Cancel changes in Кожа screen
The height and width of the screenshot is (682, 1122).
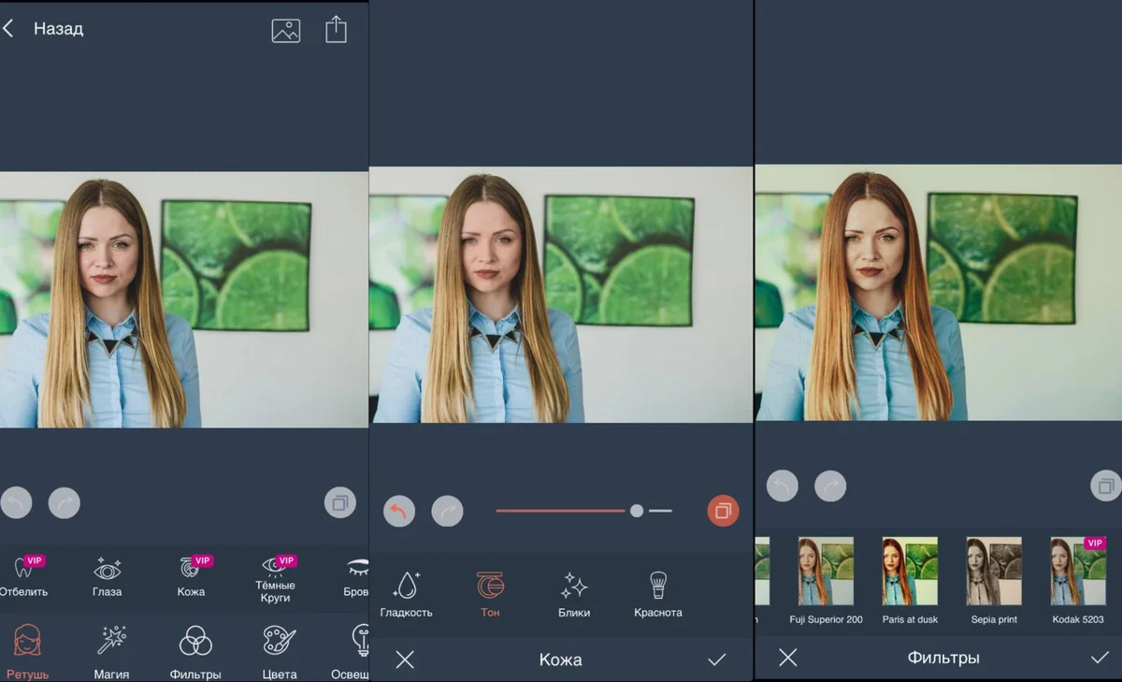[405, 660]
